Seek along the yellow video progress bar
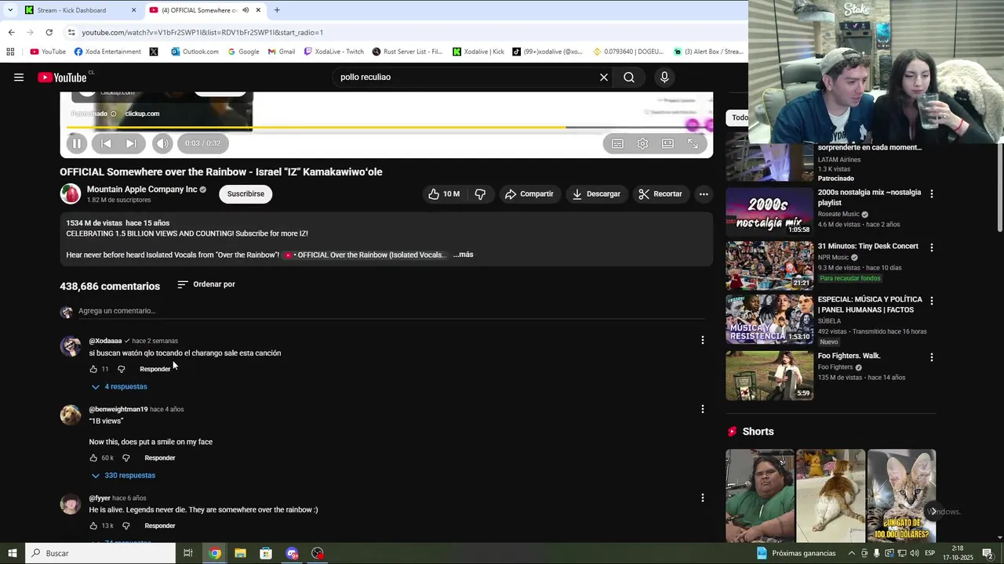Image resolution: width=1004 pixels, height=564 pixels. 389,127
